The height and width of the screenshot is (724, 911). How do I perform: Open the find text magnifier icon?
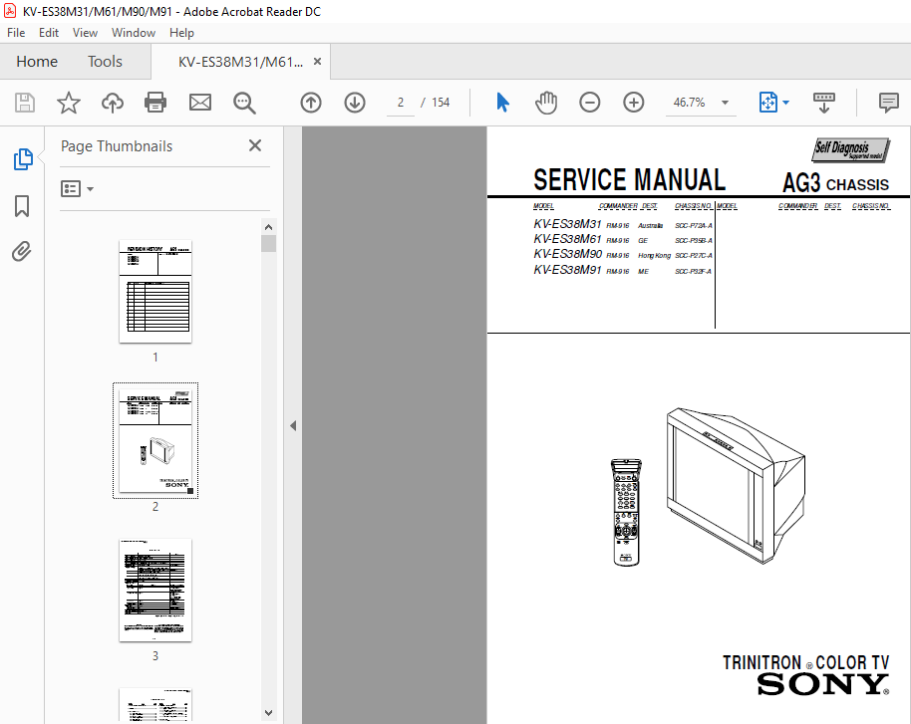pos(244,103)
